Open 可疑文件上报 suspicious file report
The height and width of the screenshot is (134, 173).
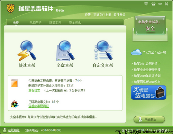[x=102, y=15]
